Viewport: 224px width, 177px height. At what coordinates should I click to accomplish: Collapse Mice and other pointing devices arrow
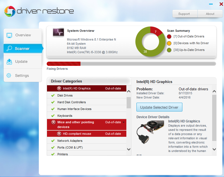tap(124, 122)
